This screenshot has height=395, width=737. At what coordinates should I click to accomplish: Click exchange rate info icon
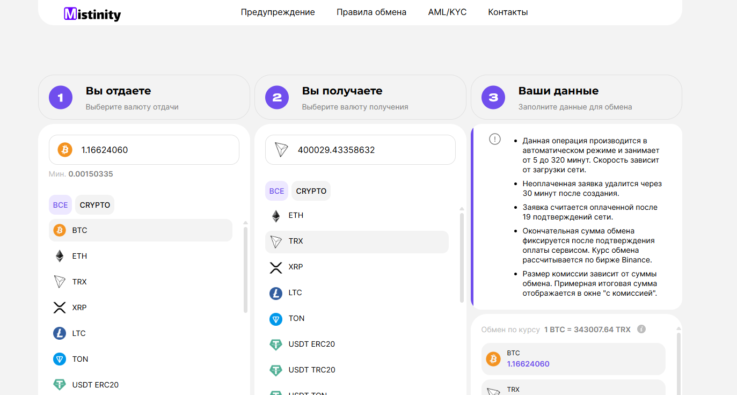pyautogui.click(x=641, y=330)
